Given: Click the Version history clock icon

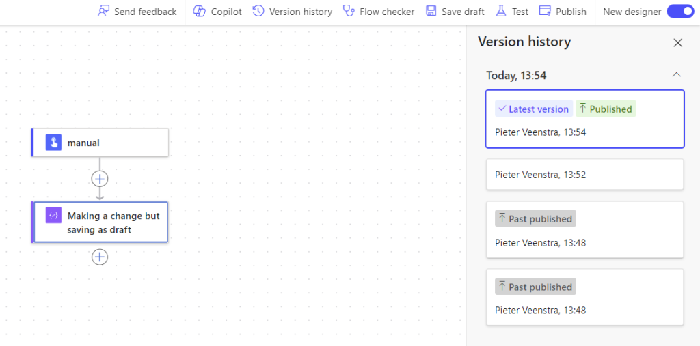Looking at the screenshot, I should point(258,11).
